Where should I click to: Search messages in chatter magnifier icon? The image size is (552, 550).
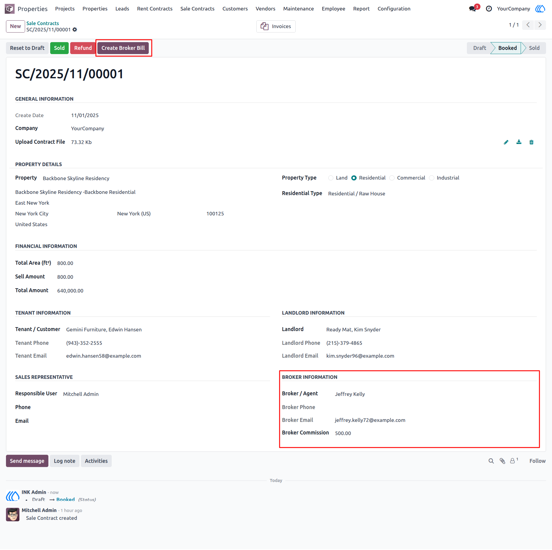491,461
